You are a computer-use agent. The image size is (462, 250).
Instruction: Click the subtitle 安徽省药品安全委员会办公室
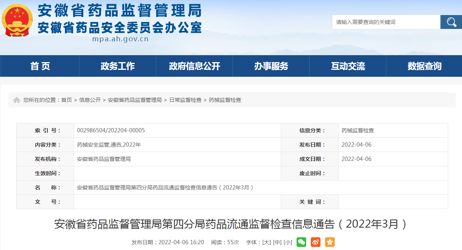(120, 28)
